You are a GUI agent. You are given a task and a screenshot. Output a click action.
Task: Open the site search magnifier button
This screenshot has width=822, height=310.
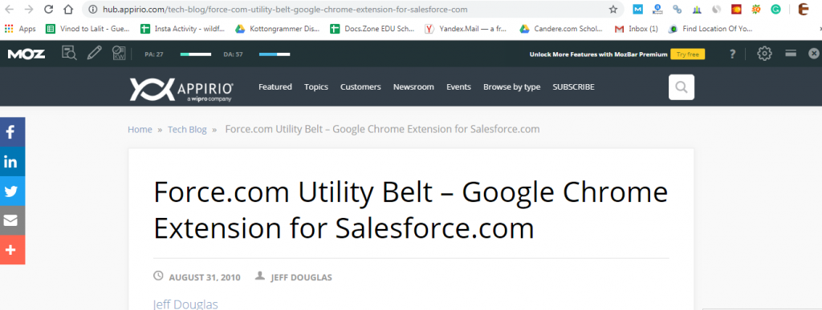[x=682, y=87]
